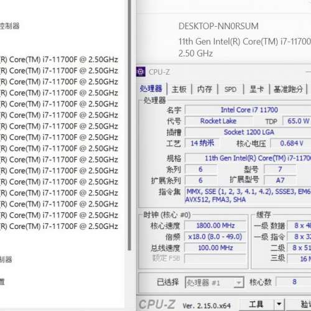The image size is (311, 311).
Task: Click the 扩展型号 value A7
Action: point(280,180)
